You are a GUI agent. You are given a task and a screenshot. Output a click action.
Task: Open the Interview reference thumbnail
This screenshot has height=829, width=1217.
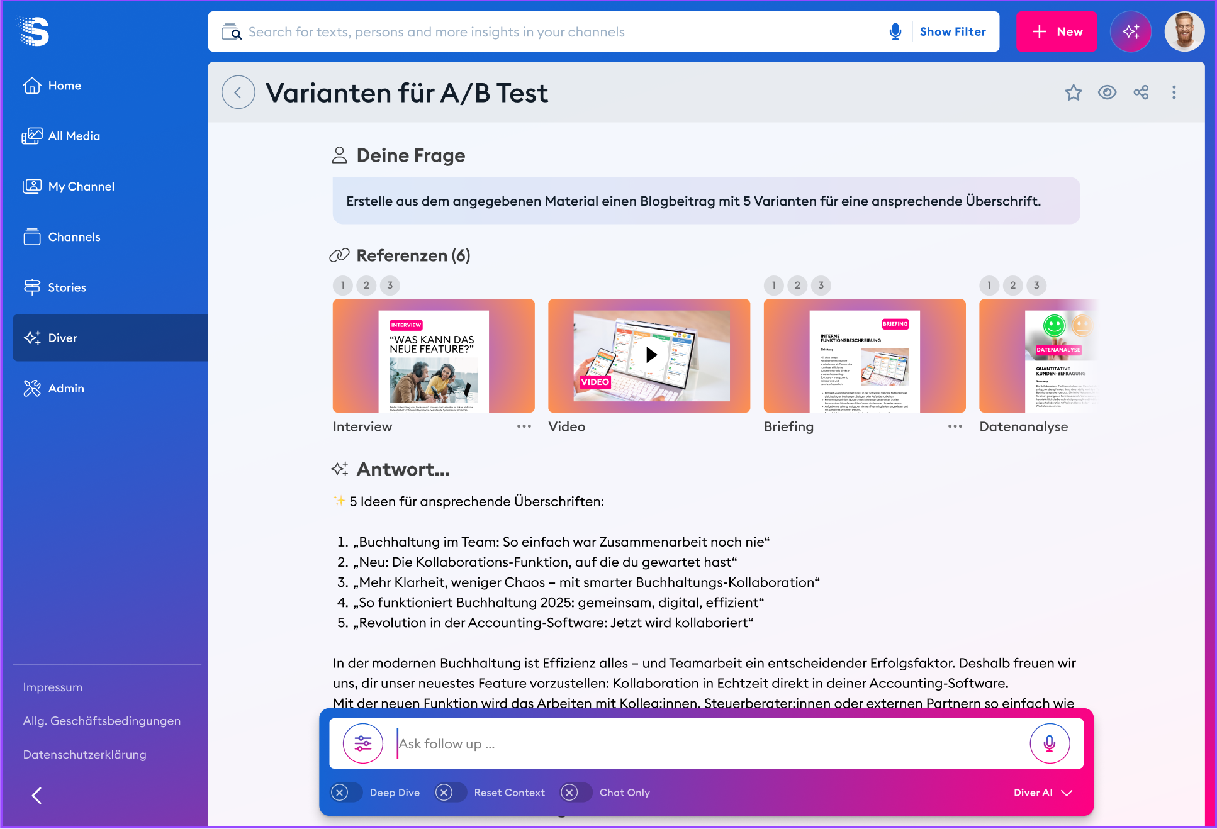click(x=434, y=356)
